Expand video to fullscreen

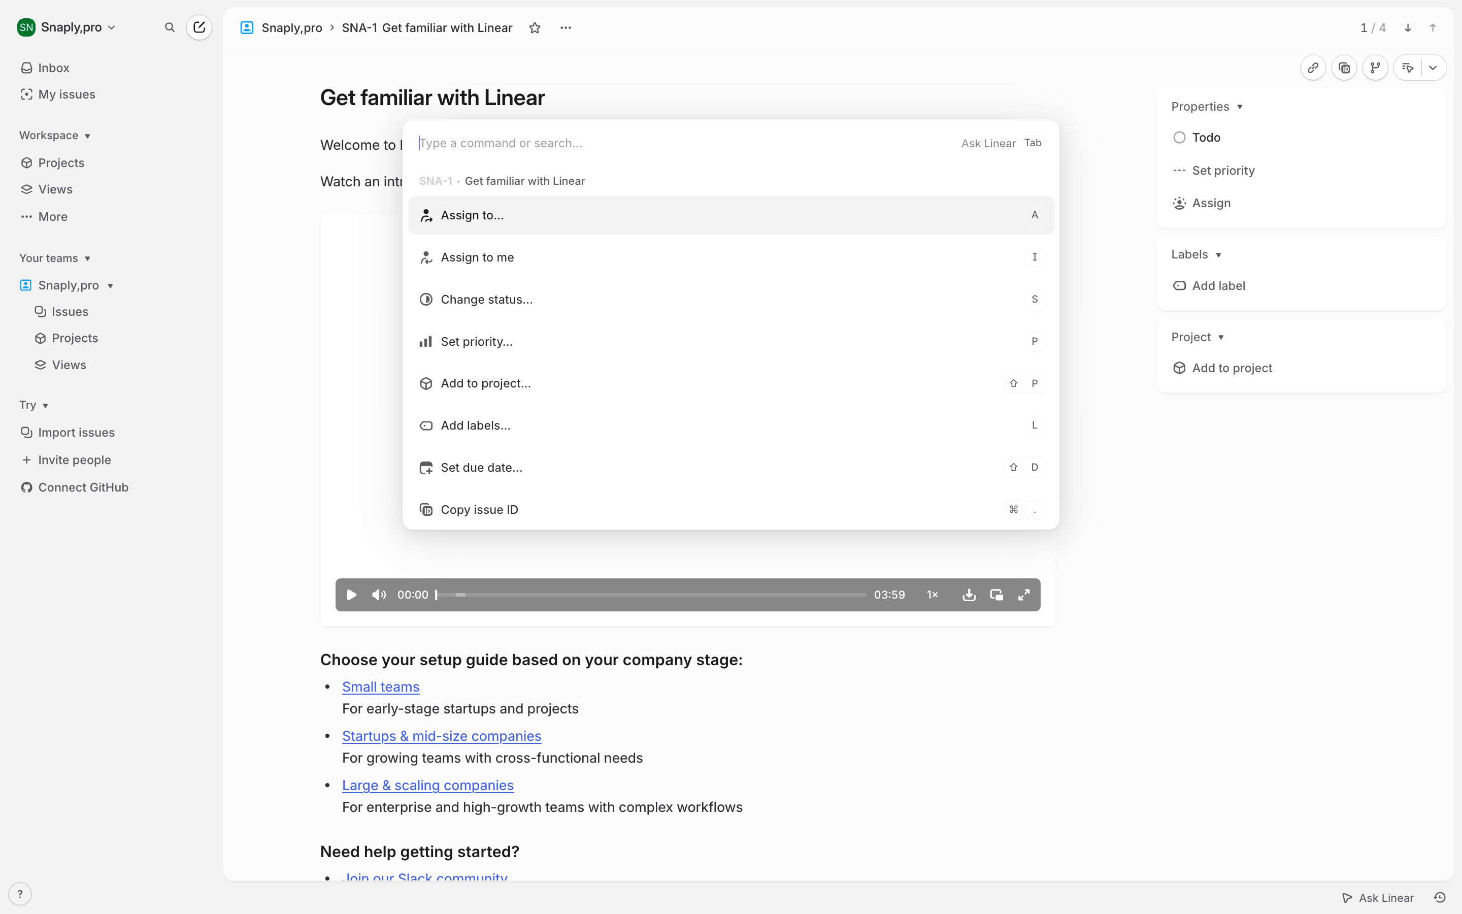point(1024,595)
